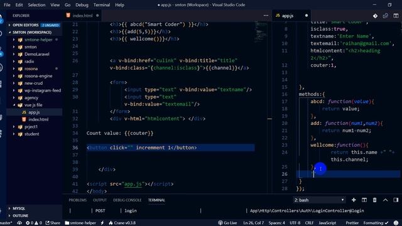Image resolution: width=402 pixels, height=226 pixels.
Task: Open the Go menu
Action: 67,5
